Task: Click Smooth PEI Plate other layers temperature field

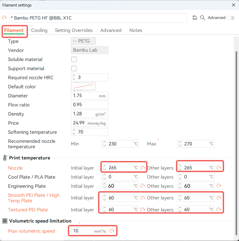Action: tap(196, 198)
